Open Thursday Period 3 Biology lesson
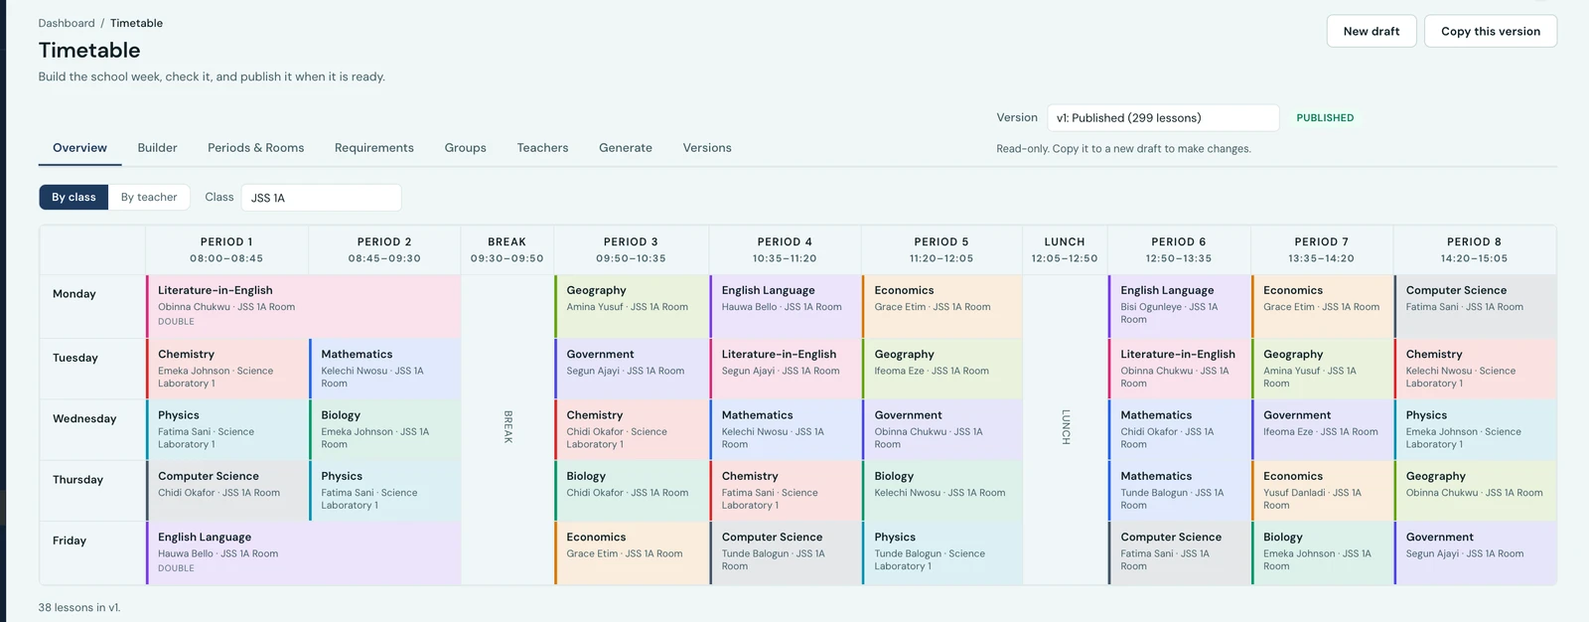This screenshot has width=1589, height=622. pos(632,491)
